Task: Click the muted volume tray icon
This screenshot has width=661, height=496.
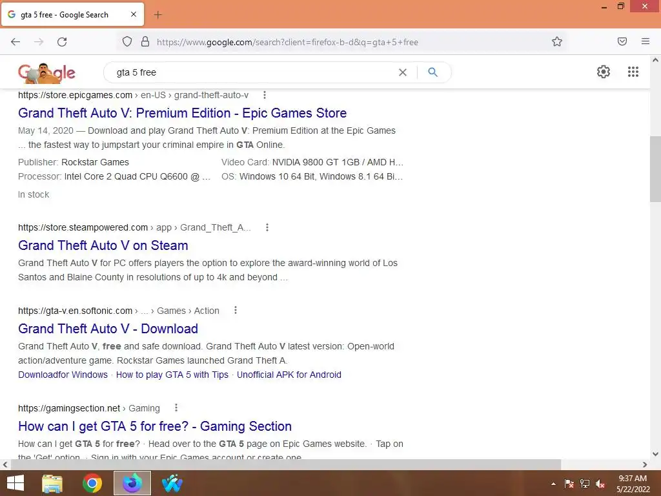Action: click(x=600, y=484)
